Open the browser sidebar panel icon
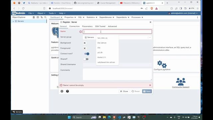213x120 pixels. (181, 8)
